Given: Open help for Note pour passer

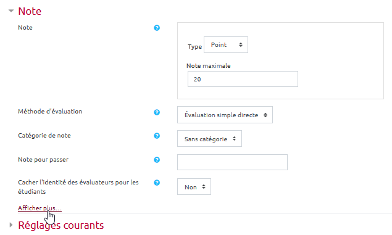Looking at the screenshot, I should pyautogui.click(x=157, y=160).
